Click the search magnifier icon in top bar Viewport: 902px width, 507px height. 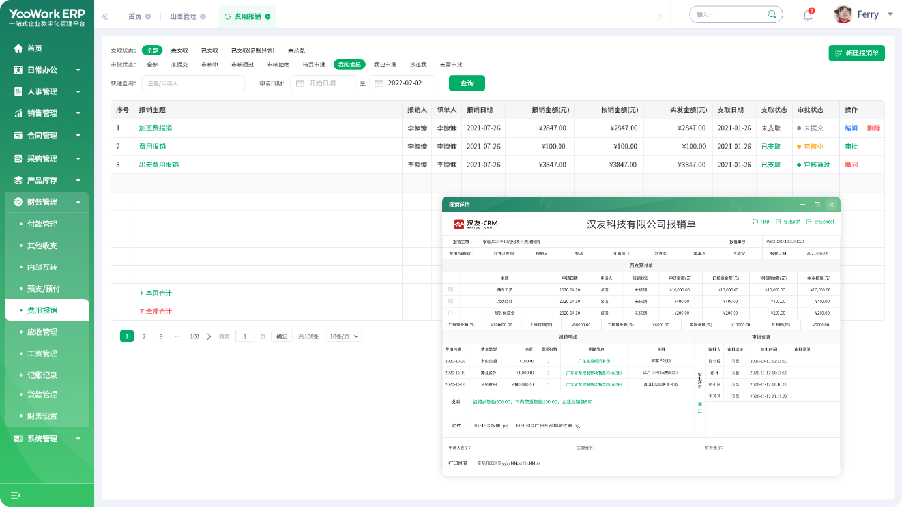(x=772, y=14)
